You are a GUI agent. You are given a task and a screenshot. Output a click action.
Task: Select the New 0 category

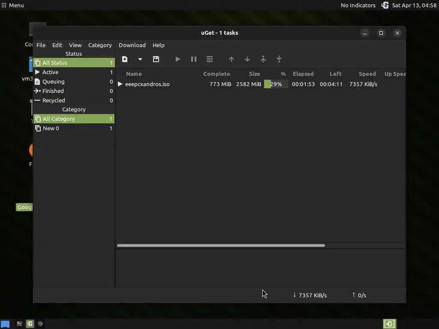click(x=74, y=129)
